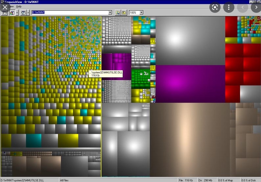Close the image viewer with the X overlay

click(5, 7)
